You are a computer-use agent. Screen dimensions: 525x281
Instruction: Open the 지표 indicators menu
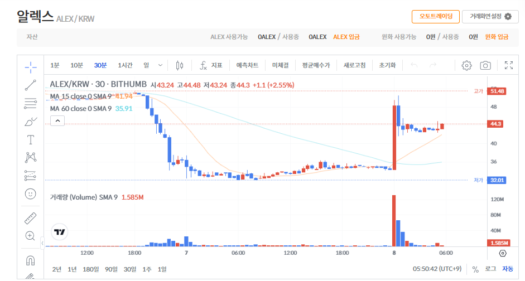point(211,65)
